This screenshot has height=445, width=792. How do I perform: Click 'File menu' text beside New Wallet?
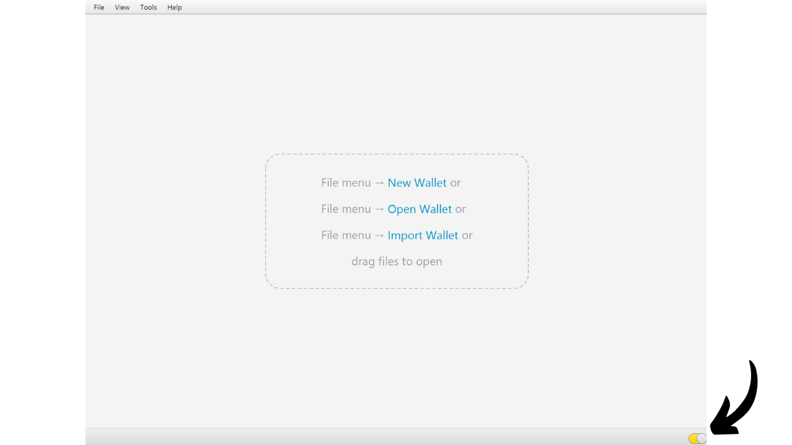pyautogui.click(x=346, y=183)
